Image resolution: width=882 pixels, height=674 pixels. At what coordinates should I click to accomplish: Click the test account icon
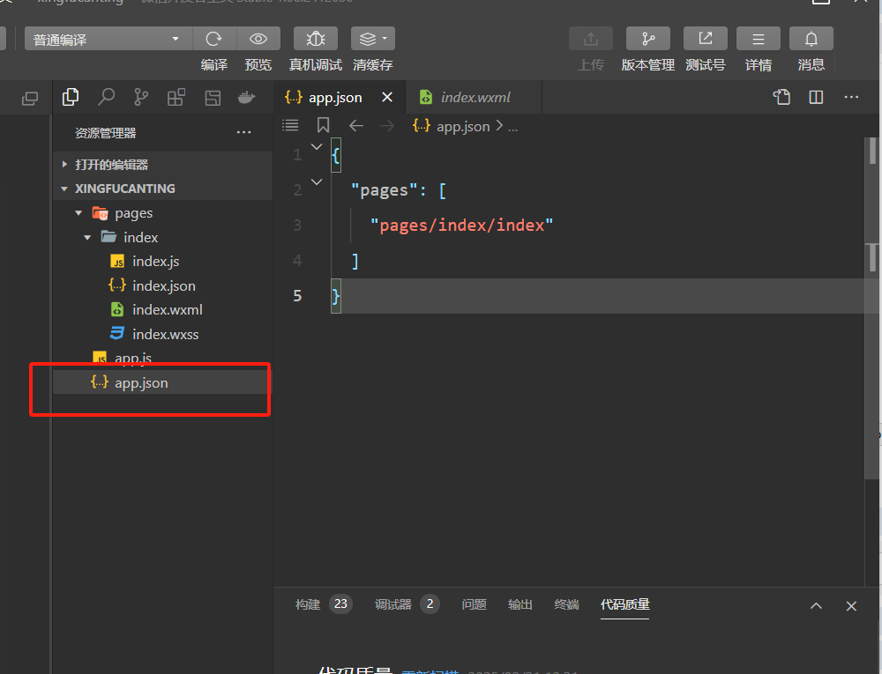point(706,39)
